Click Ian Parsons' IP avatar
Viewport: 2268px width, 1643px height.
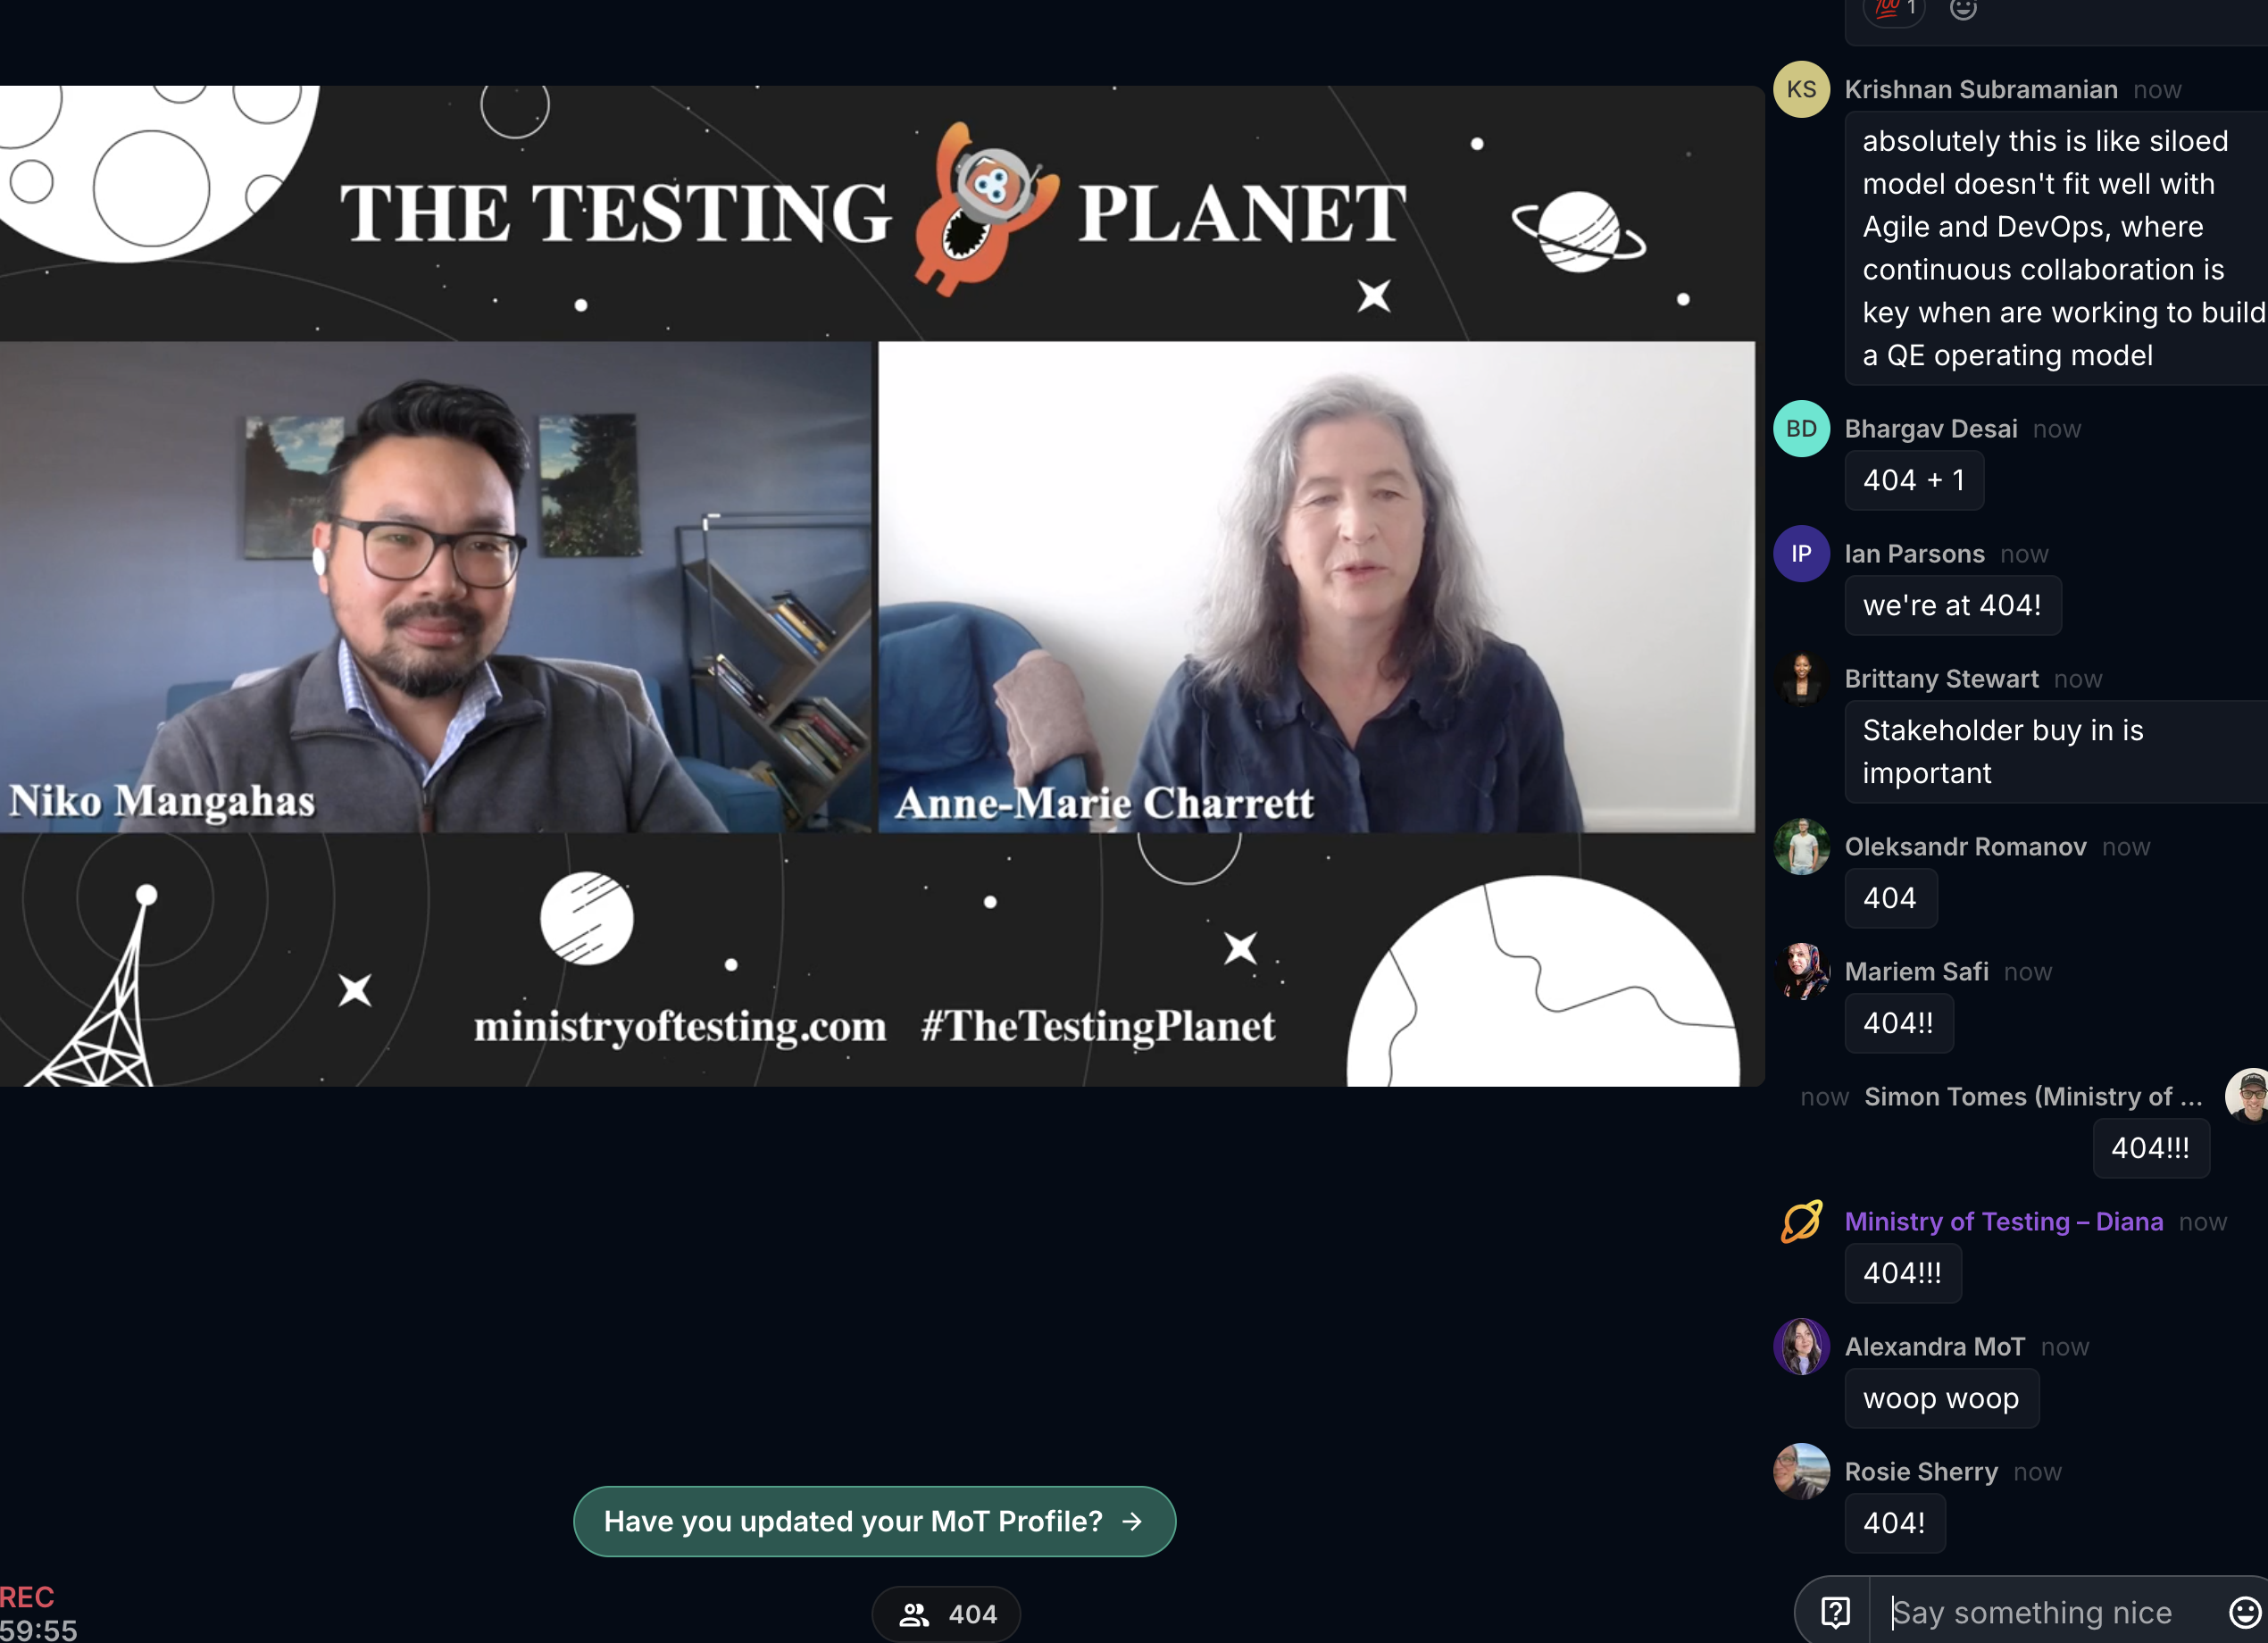click(1801, 554)
